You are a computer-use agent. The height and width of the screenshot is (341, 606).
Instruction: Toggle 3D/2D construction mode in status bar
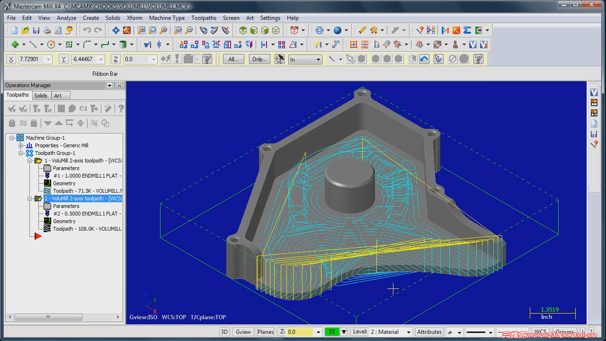(x=224, y=332)
